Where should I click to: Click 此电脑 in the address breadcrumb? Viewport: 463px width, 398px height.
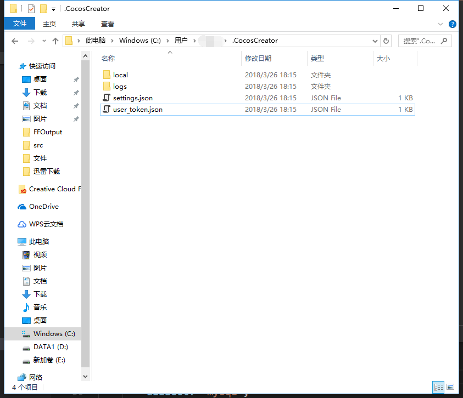96,41
